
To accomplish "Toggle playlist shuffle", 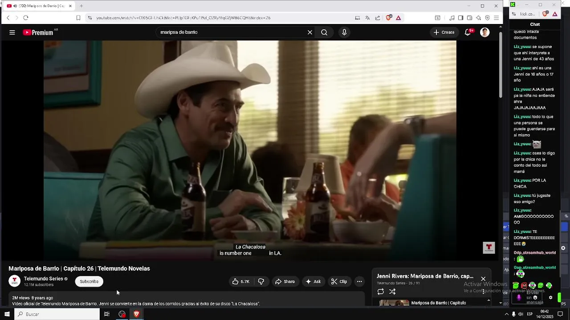I will tap(392, 292).
